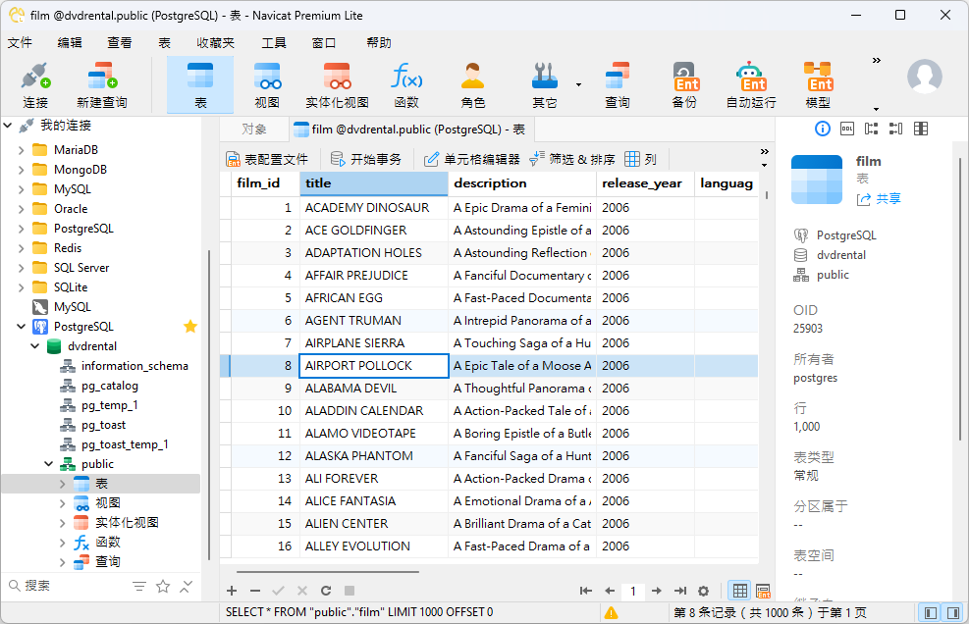The image size is (969, 624).
Task: Open the 新建查询 tool
Action: (100, 83)
